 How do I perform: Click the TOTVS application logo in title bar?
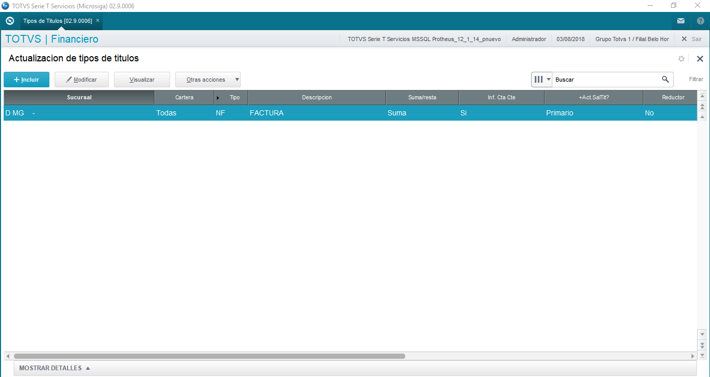5,6
